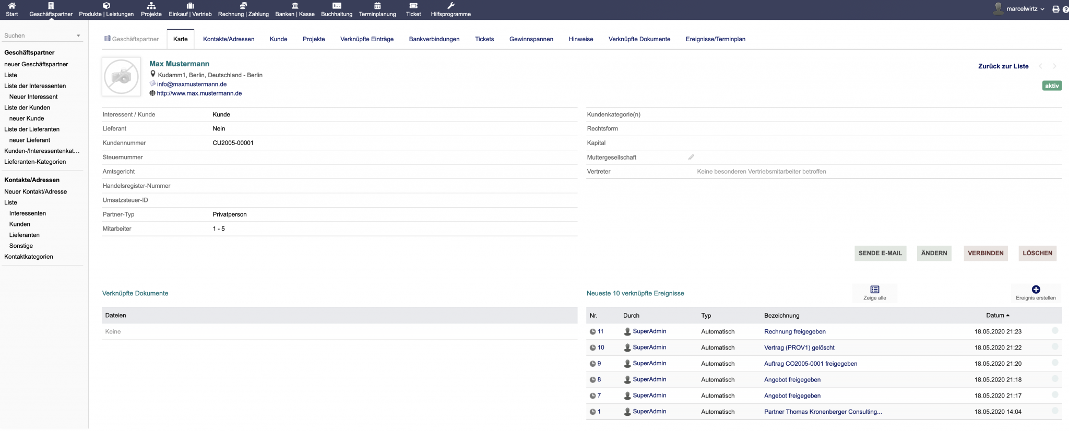1069x432 pixels.
Task: Click Zurück zur Liste link
Action: pos(1003,66)
